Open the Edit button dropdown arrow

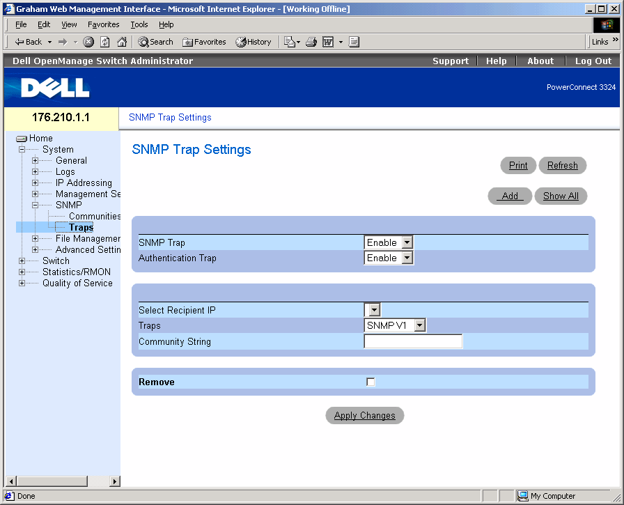click(x=341, y=42)
